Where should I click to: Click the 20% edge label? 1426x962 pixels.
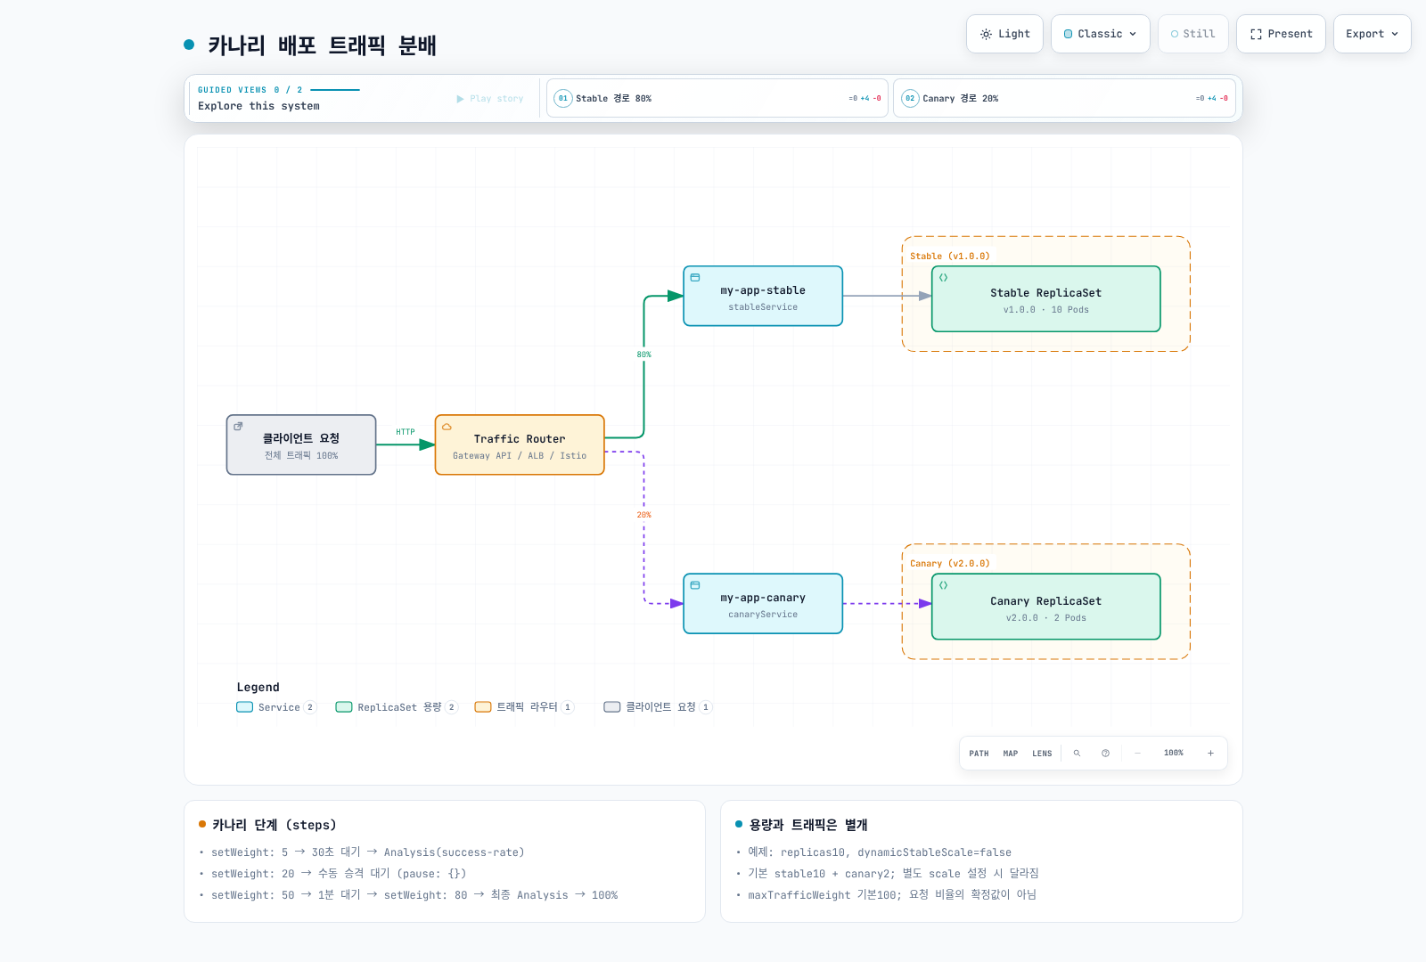pos(643,515)
